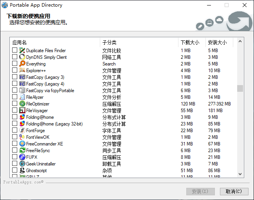
Task: Tick the FUPX checkbox
Action: pyautogui.click(x=15, y=156)
